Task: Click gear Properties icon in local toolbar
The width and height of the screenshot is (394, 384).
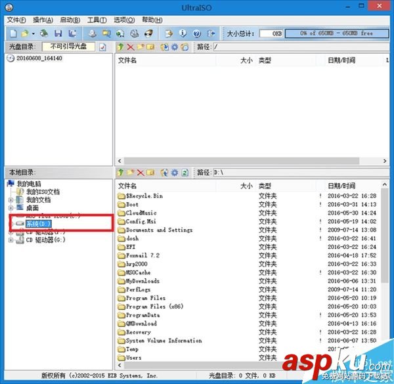Action: pos(175,173)
